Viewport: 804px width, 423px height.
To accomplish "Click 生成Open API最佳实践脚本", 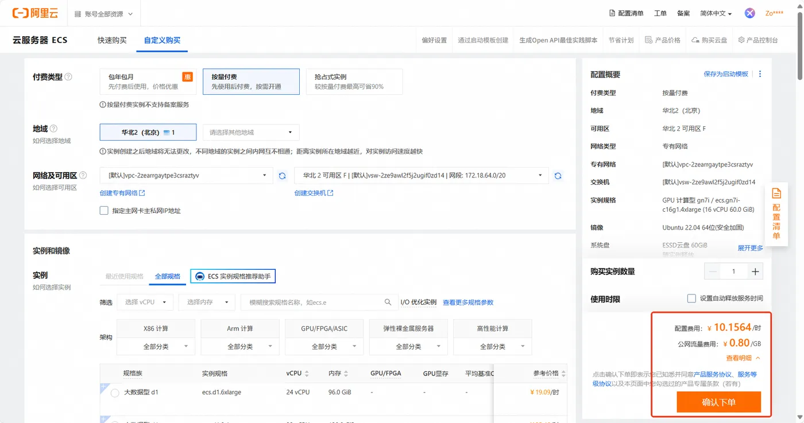I will (x=558, y=40).
